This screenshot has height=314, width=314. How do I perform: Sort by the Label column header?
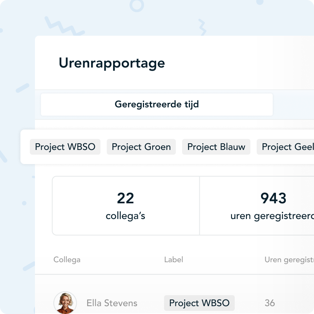click(x=173, y=259)
